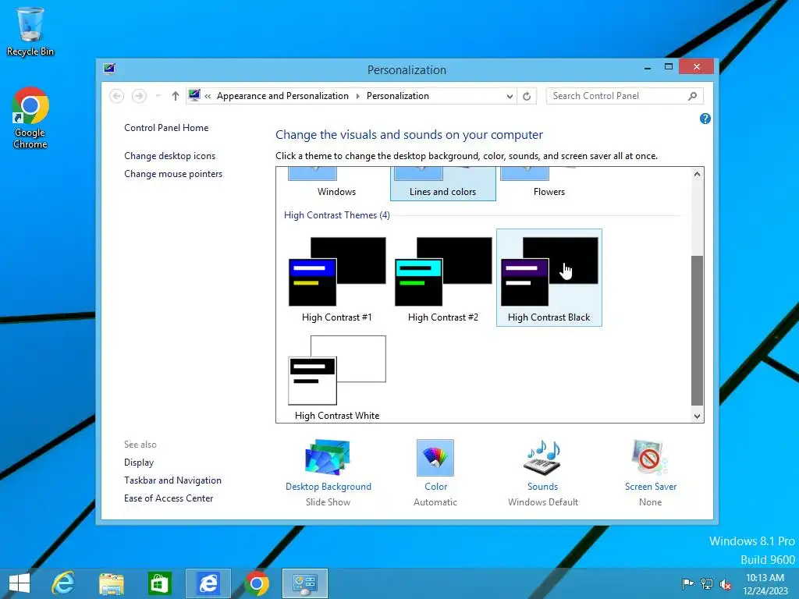Select High Contrast Black theme

(x=549, y=278)
